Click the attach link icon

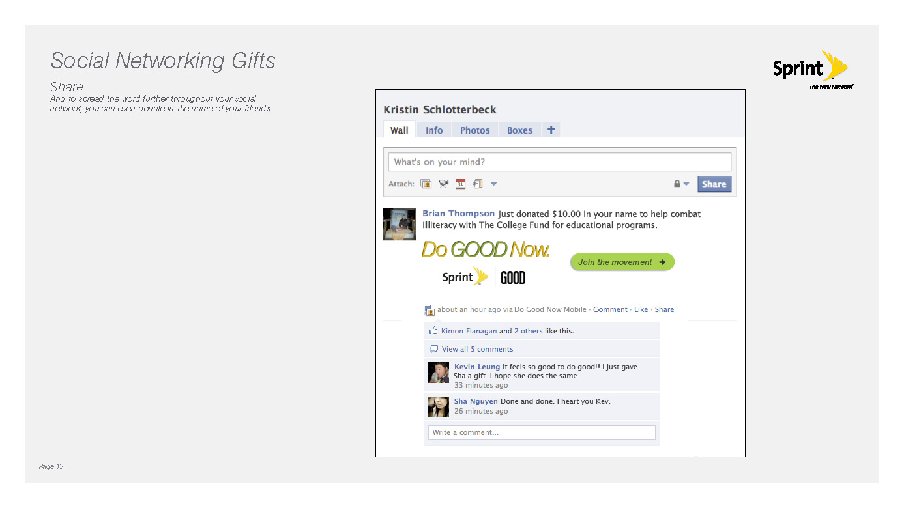[477, 184]
